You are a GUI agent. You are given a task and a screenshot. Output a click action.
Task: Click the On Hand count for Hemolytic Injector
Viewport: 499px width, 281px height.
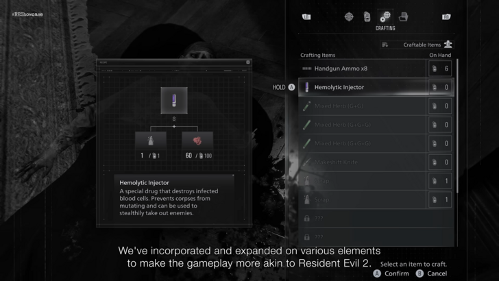tap(440, 87)
